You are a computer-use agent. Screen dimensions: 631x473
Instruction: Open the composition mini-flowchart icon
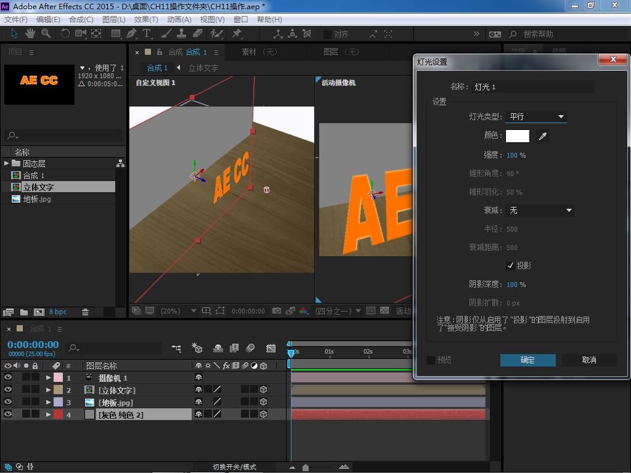click(176, 349)
